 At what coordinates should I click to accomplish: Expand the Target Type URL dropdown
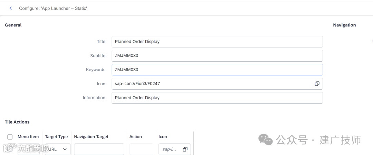pos(65,149)
